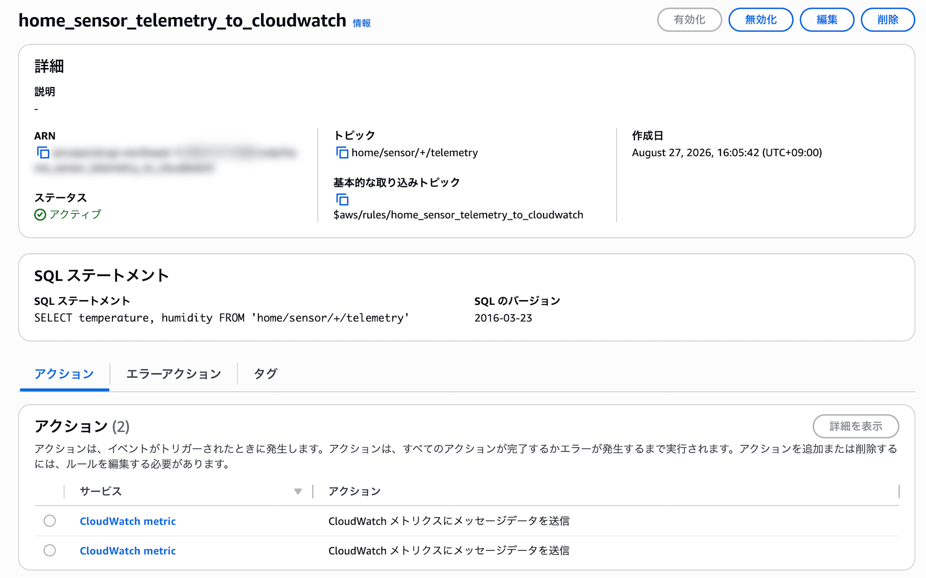The height and width of the screenshot is (578, 926).
Task: Click the 無効化 button
Action: click(761, 20)
